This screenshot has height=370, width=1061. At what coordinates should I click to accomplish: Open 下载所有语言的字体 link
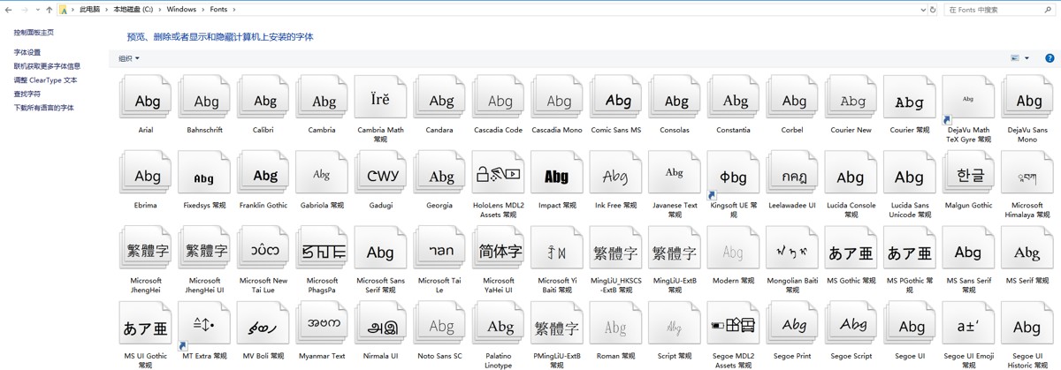pos(43,108)
